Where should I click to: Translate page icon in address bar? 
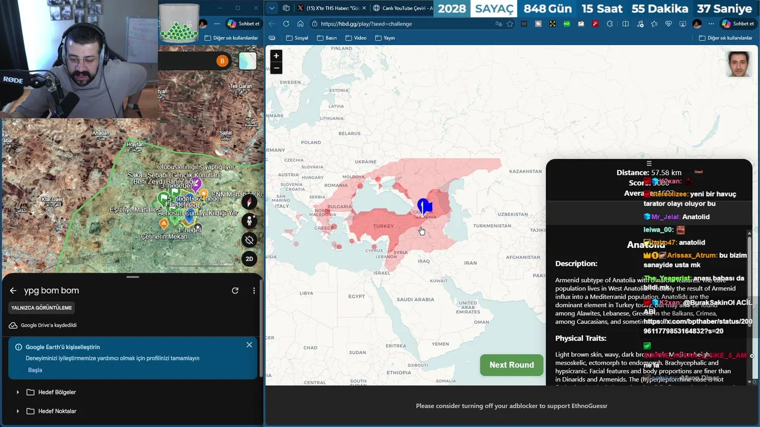tap(498, 24)
